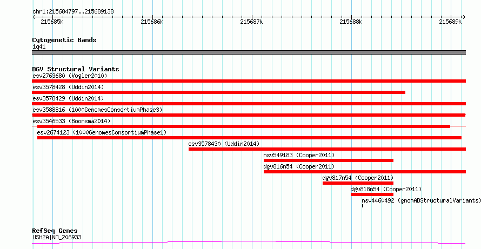Click the dgv816n54 red variant bar
The width and height of the screenshot is (481, 249).
pos(365,172)
